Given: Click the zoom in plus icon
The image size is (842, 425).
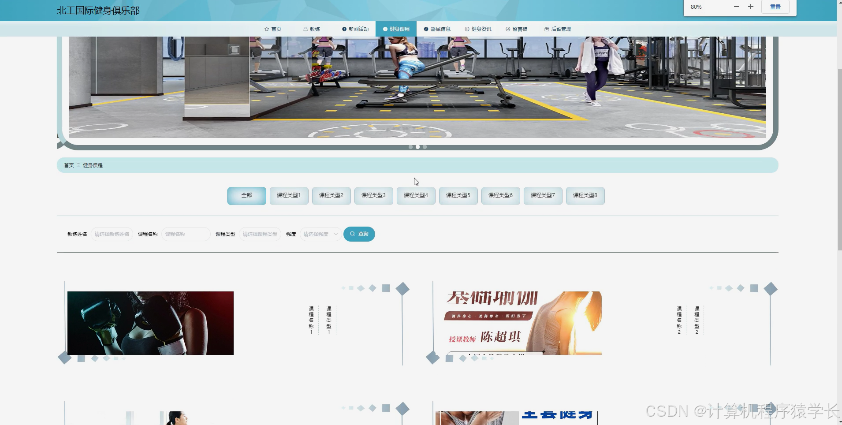Looking at the screenshot, I should 751,7.
